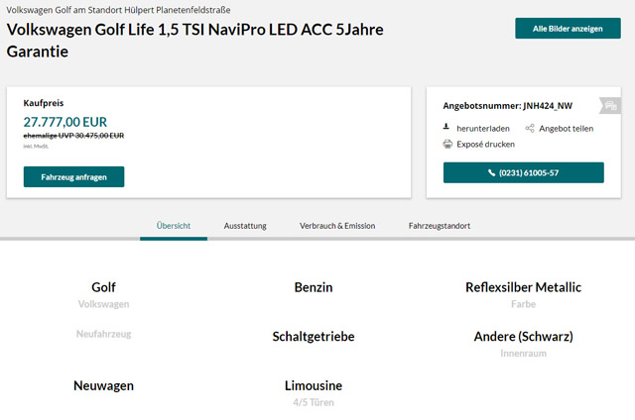Screen dimensions: 635x420
Task: Call the (0231) 61005-57 number button
Action: [524, 172]
